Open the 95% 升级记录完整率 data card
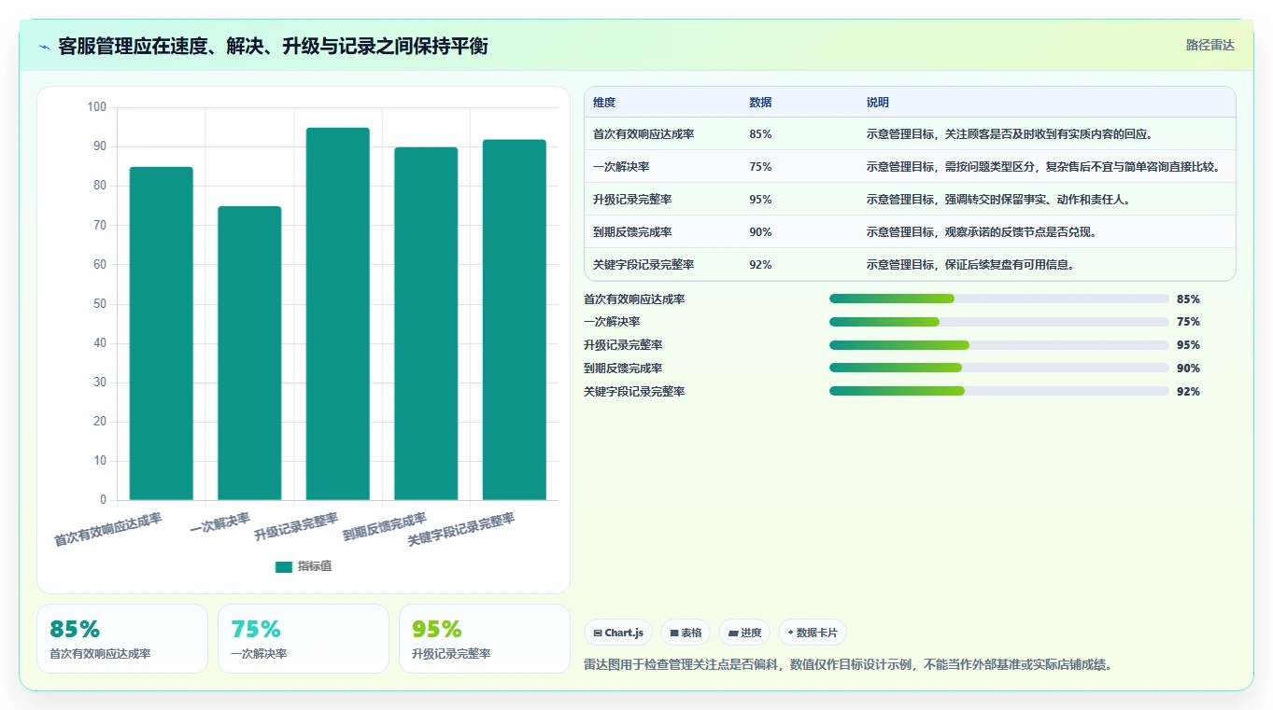This screenshot has height=710, width=1273. click(485, 638)
